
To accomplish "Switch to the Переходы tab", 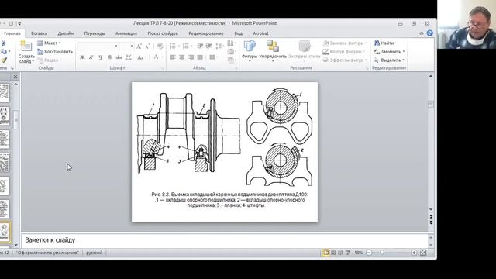I will [x=95, y=33].
